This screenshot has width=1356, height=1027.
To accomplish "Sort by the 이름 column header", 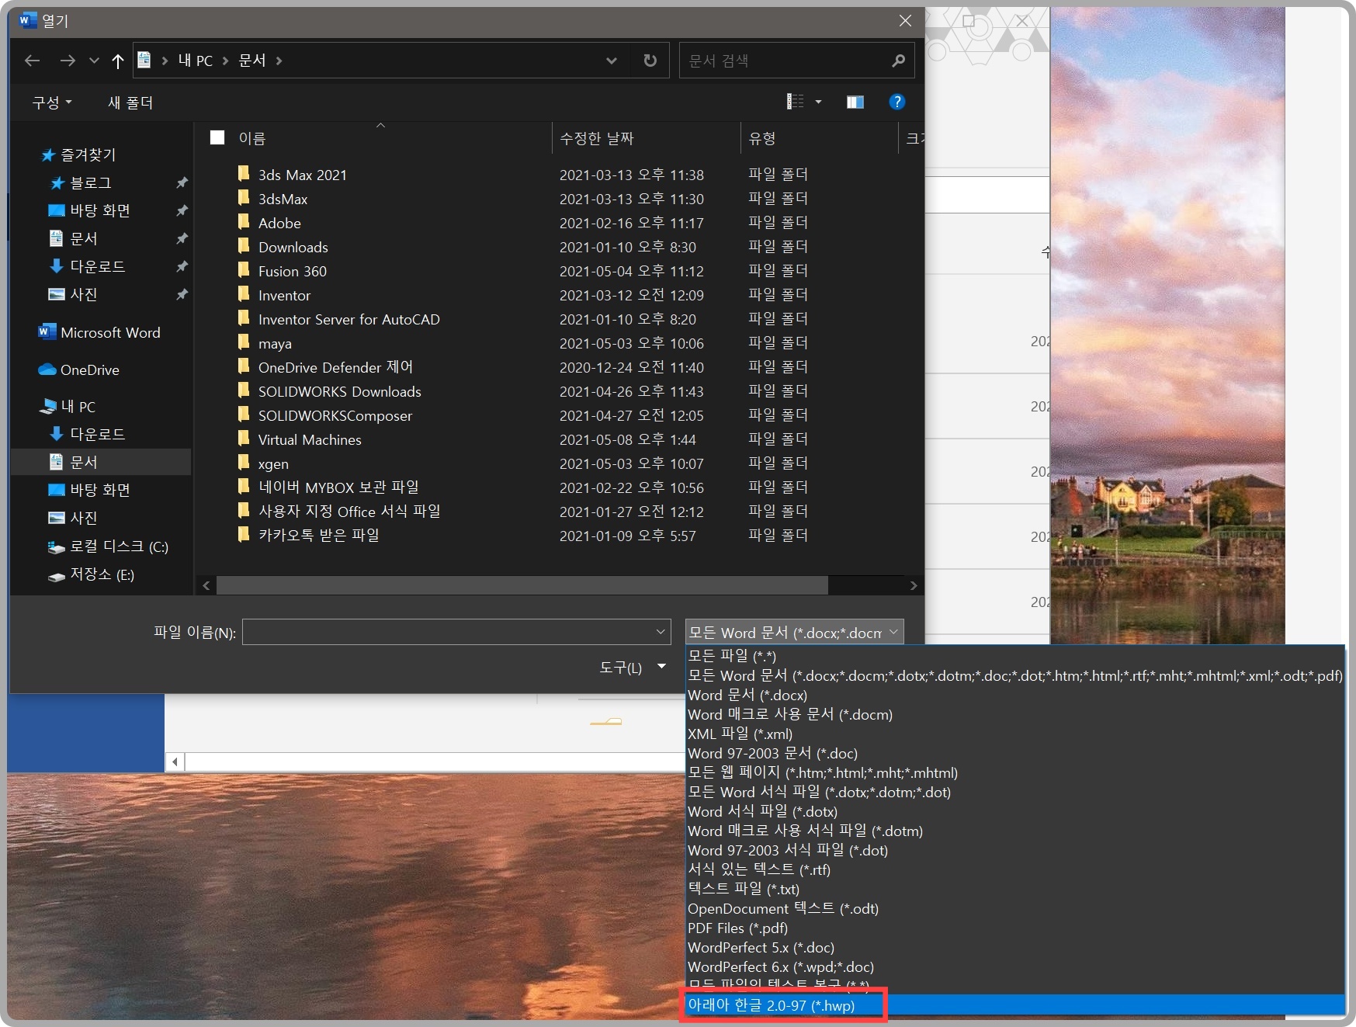I will (252, 138).
